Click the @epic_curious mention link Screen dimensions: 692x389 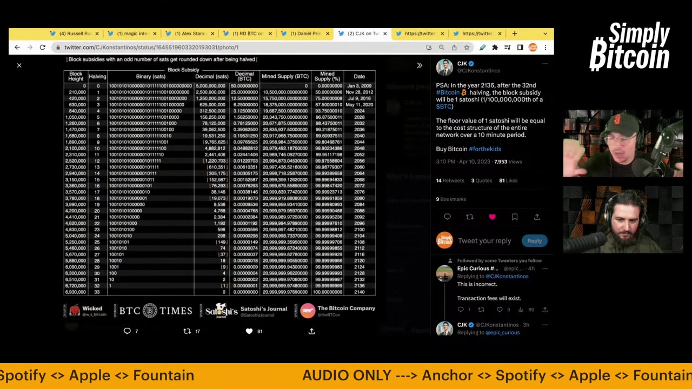[x=502, y=333]
